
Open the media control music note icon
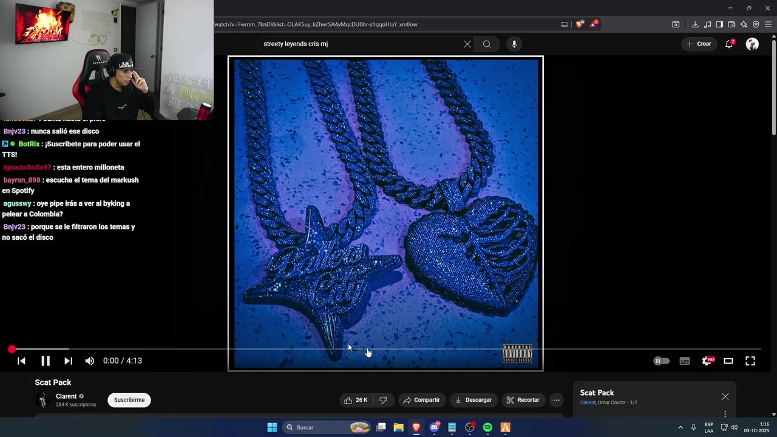[x=707, y=24]
